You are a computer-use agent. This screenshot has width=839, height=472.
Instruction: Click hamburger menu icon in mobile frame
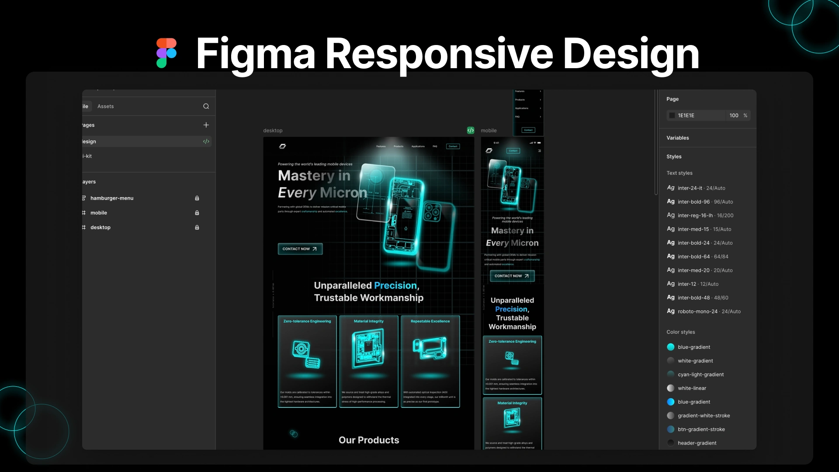point(539,151)
